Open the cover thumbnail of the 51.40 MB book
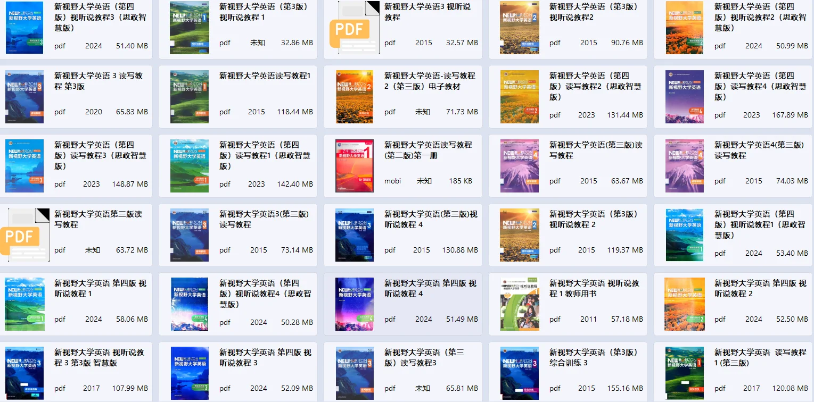Viewport: 814px width, 402px height. click(24, 28)
